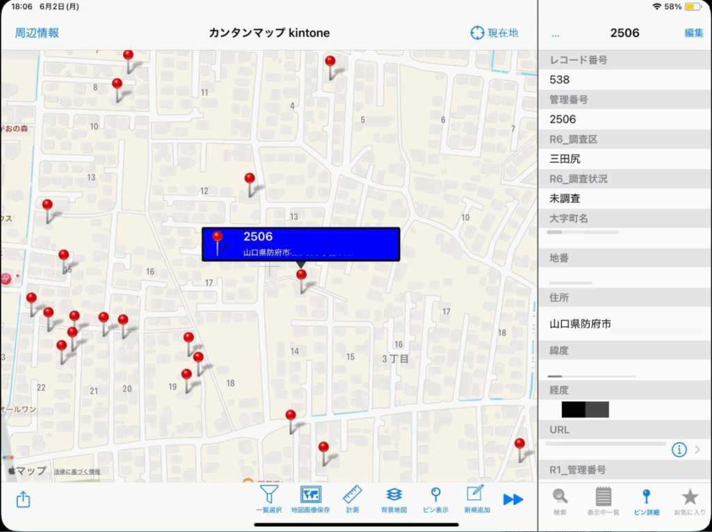This screenshot has width=712, height=532.
Task: Open the 一覧選択 filter funnel tool
Action: click(269, 499)
